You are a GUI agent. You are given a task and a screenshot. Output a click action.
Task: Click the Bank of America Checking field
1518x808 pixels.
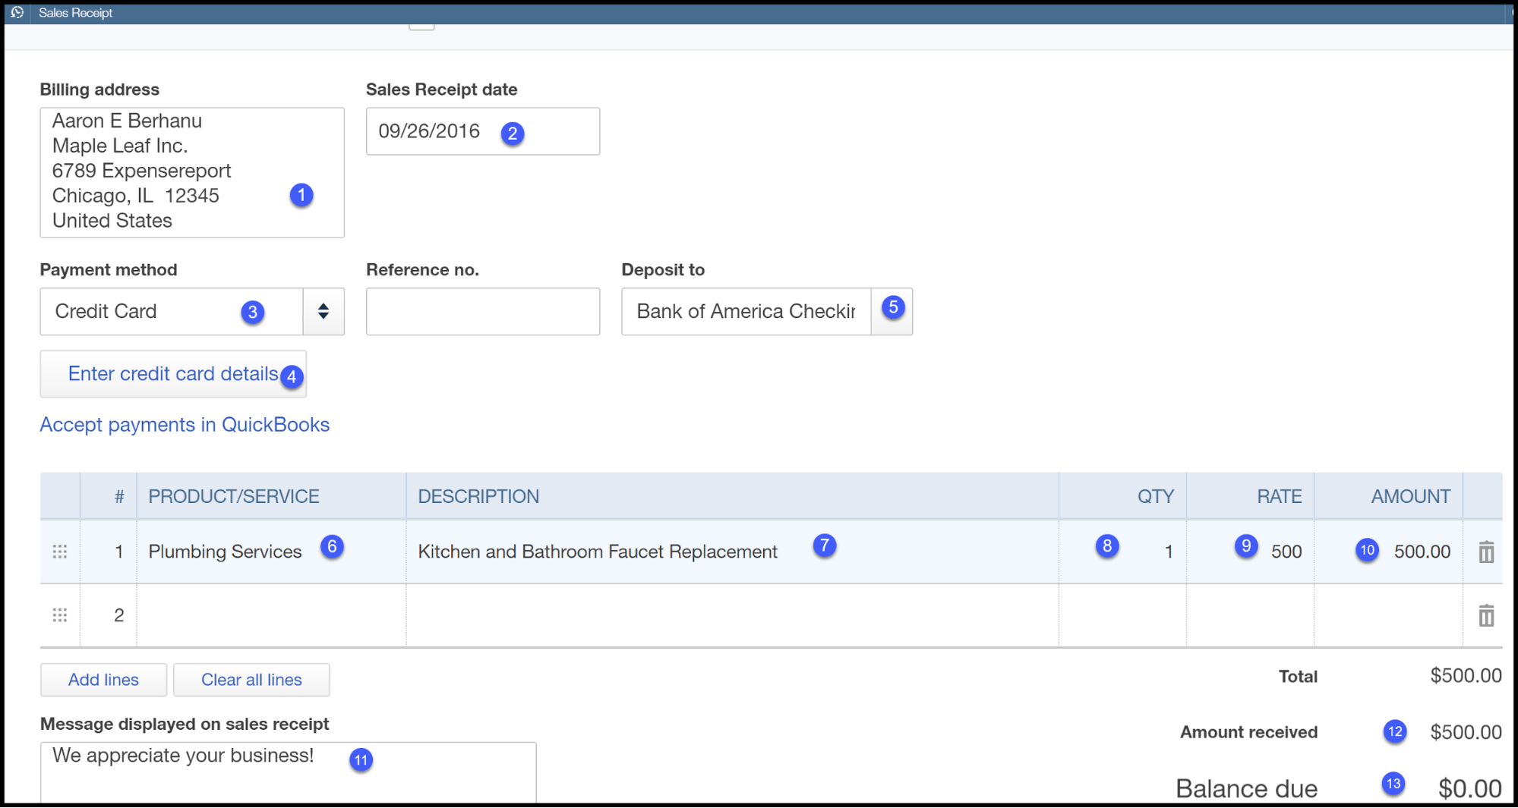click(x=746, y=311)
